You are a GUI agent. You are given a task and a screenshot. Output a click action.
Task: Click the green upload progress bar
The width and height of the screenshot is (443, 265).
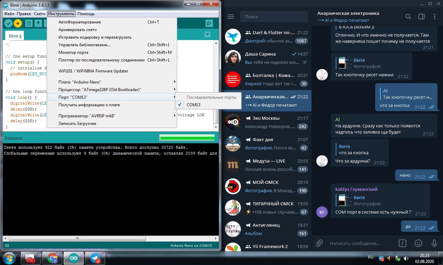[x=187, y=138]
